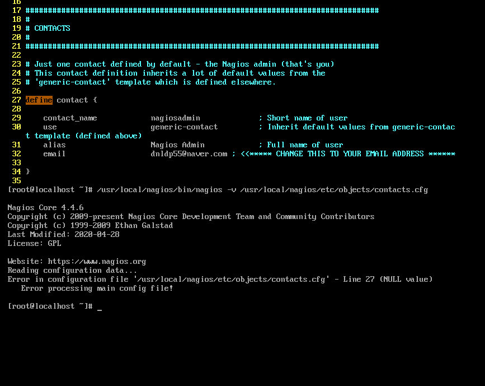Click the 'Copyright (c) 1999-2009 Ethan Galstad' line
Screen dimensions: 485x386
point(90,226)
